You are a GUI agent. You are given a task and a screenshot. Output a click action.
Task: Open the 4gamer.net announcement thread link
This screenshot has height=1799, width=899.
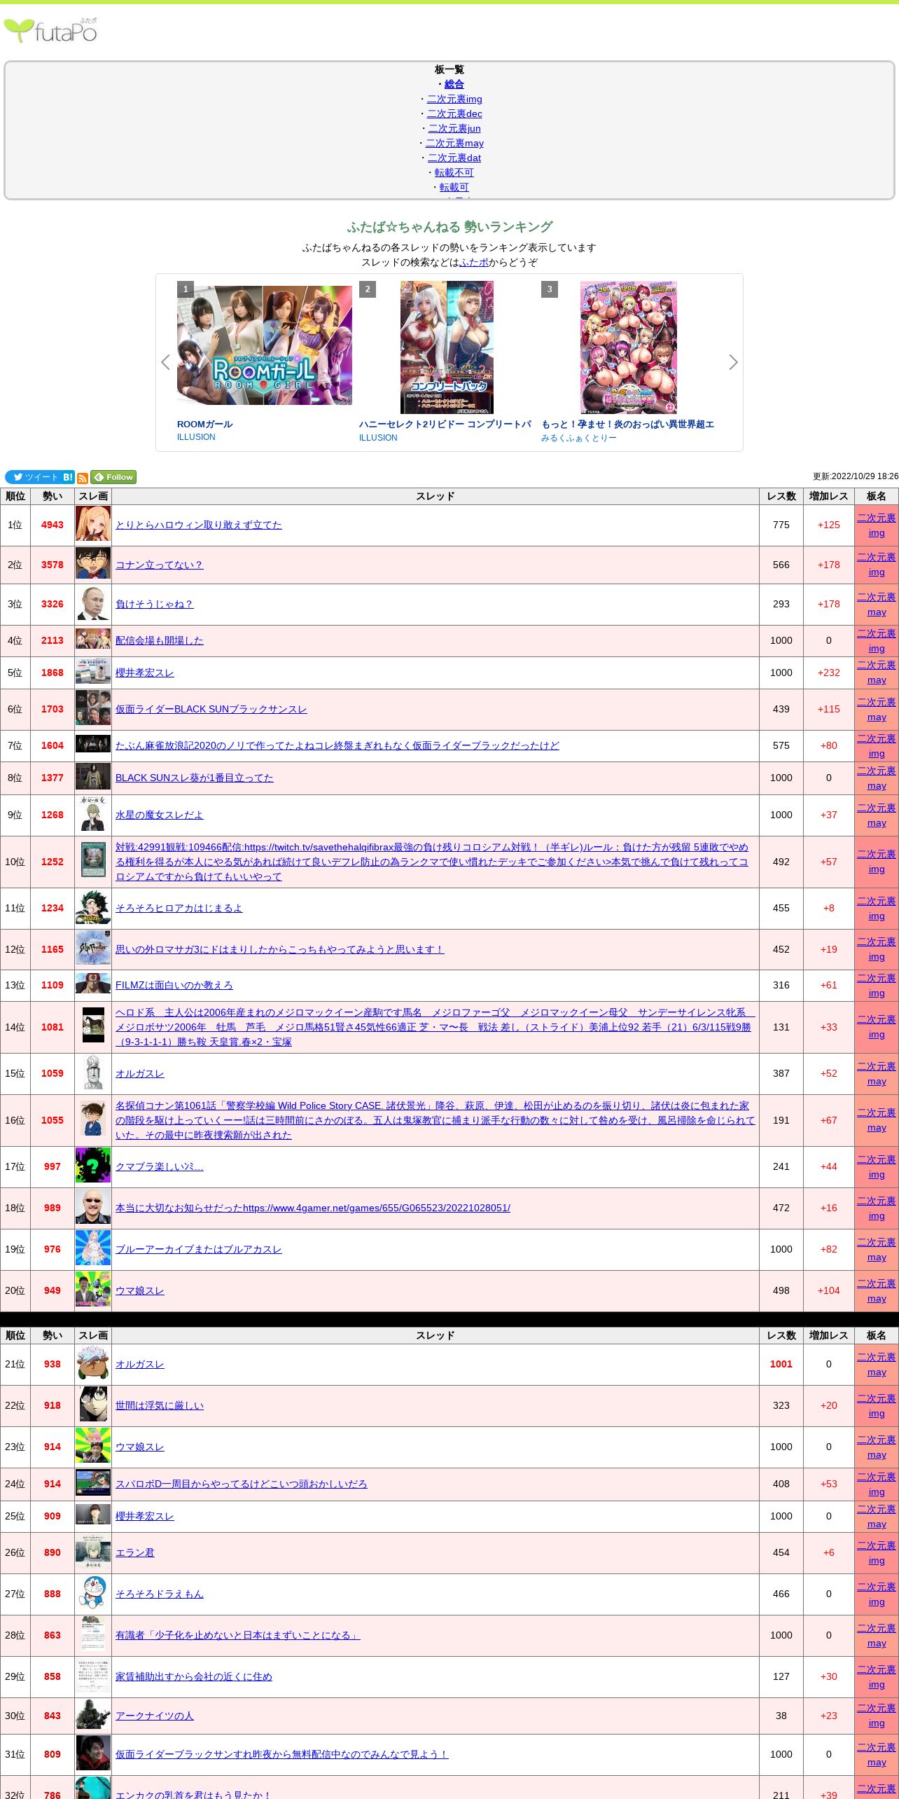(313, 1208)
